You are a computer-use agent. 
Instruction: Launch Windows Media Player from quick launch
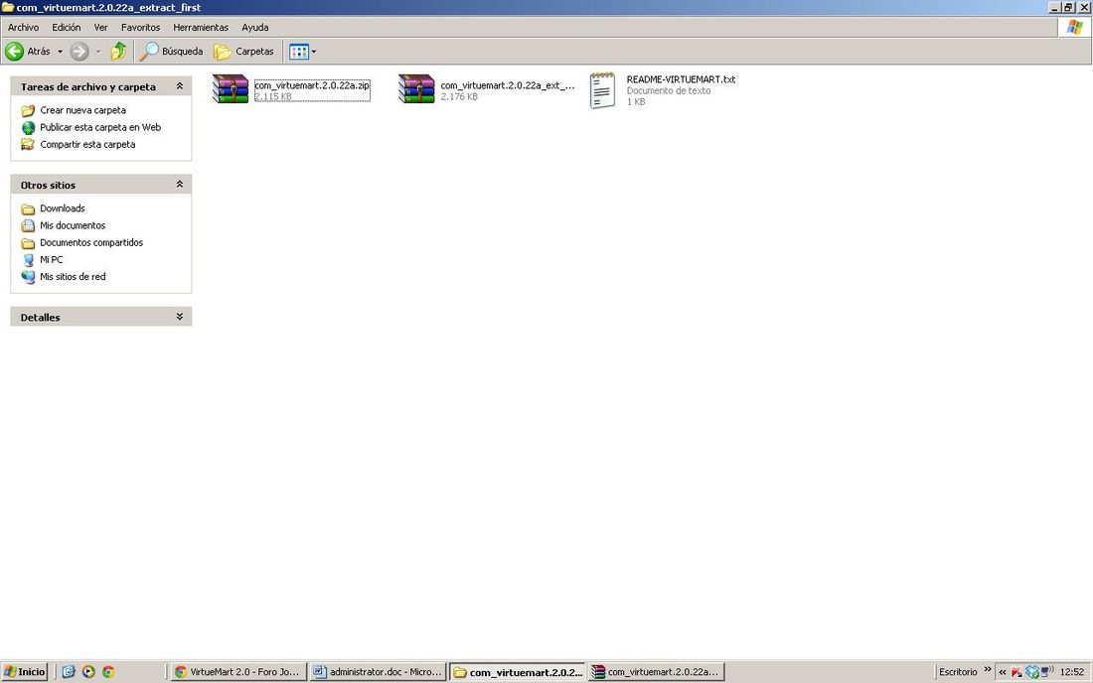point(88,672)
